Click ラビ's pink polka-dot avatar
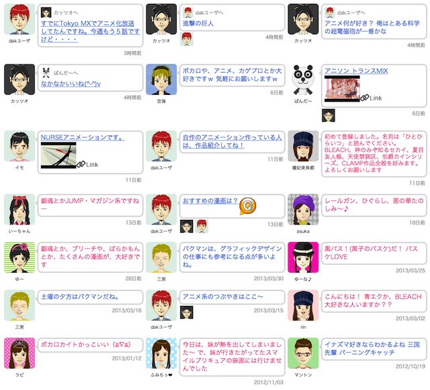 click(19, 353)
